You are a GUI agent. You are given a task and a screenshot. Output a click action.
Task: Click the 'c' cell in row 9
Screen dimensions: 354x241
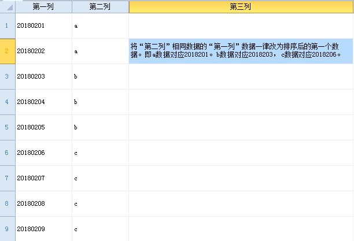click(101, 229)
